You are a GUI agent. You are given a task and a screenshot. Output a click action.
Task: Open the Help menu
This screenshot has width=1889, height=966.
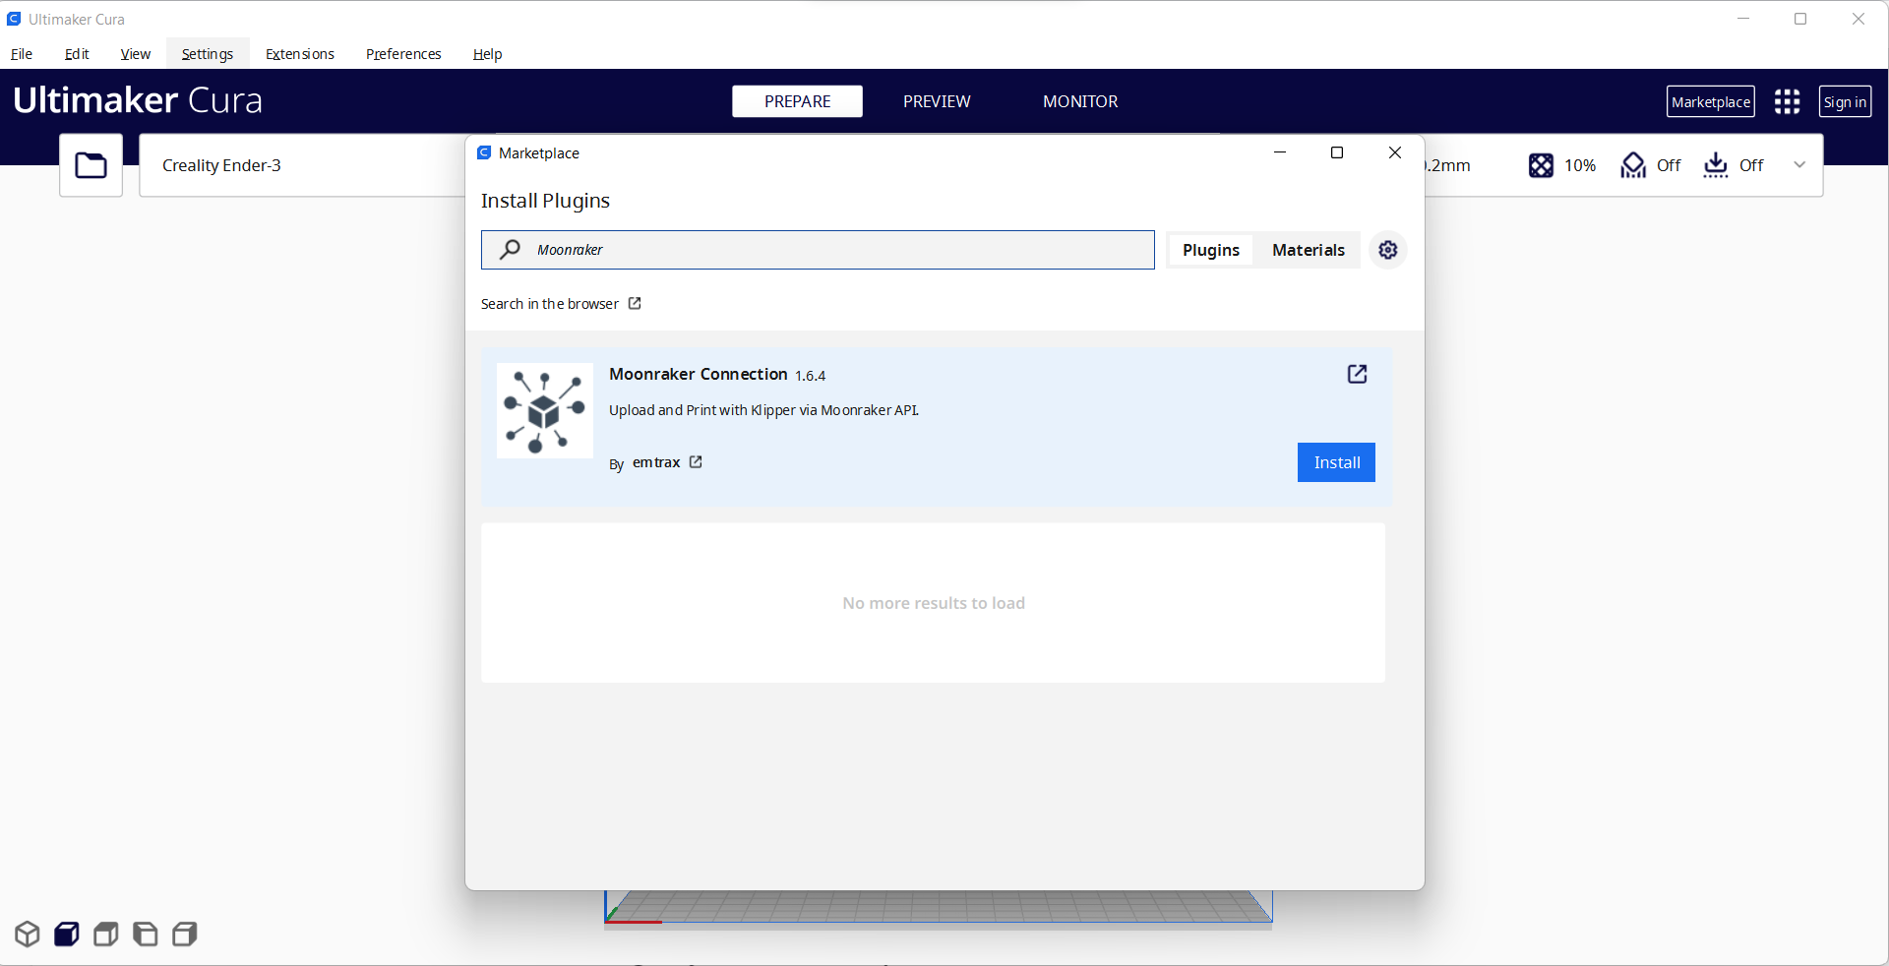coord(487,54)
